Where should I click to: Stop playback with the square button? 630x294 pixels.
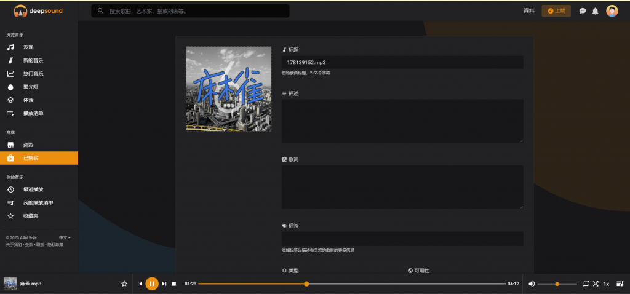174,284
